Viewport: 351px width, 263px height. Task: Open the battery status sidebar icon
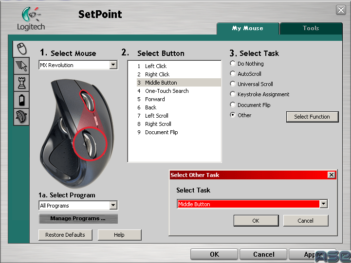[x=21, y=100]
